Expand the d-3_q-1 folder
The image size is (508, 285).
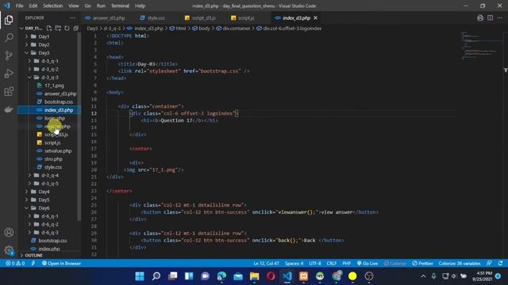tap(49, 61)
